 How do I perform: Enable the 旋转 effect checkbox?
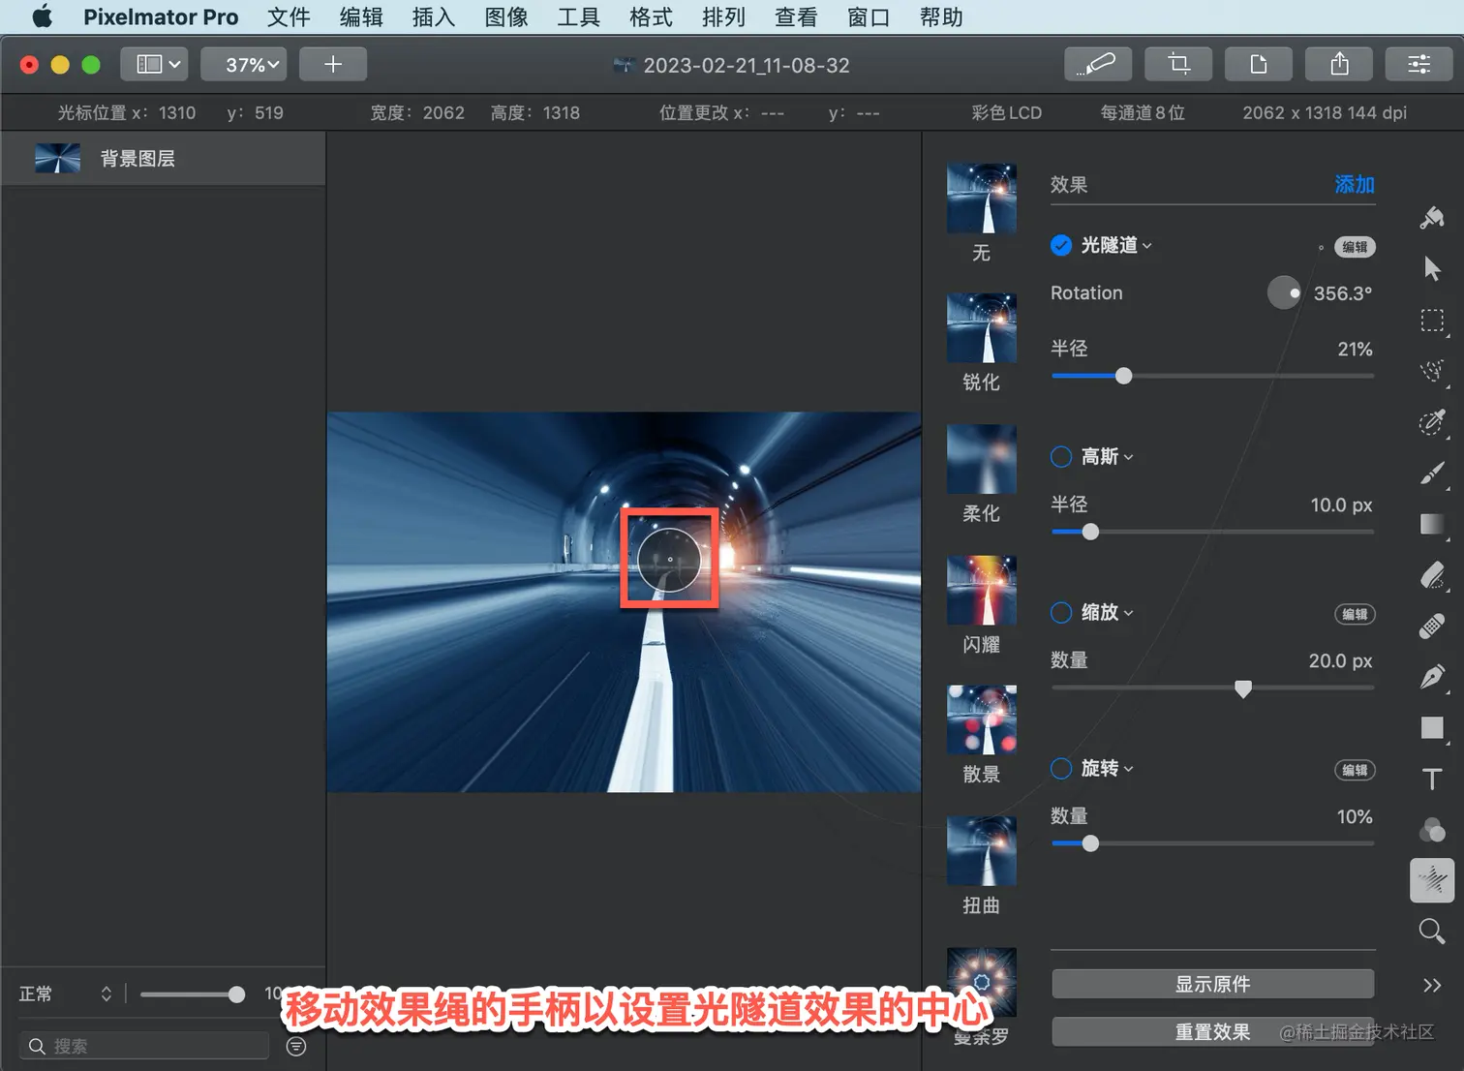[x=1061, y=768]
